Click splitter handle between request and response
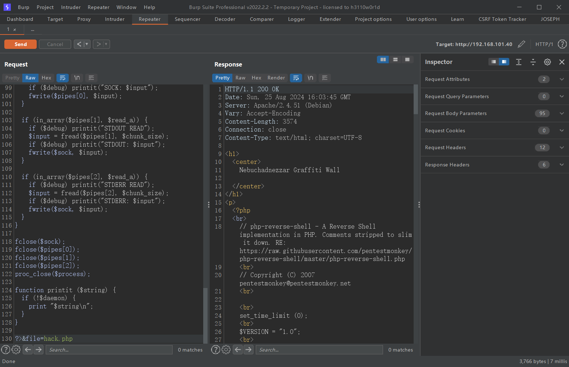The width and height of the screenshot is (569, 367). [x=209, y=205]
